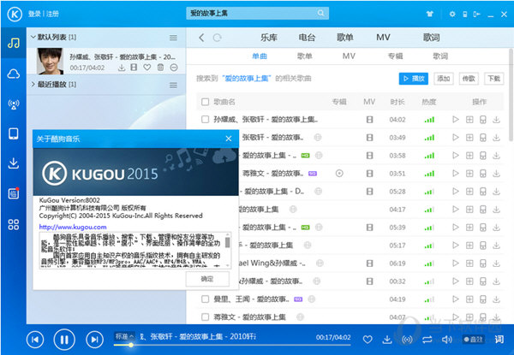Add the 03:49 result to playlist
Viewport: 514px width, 355px height.
coord(469,138)
